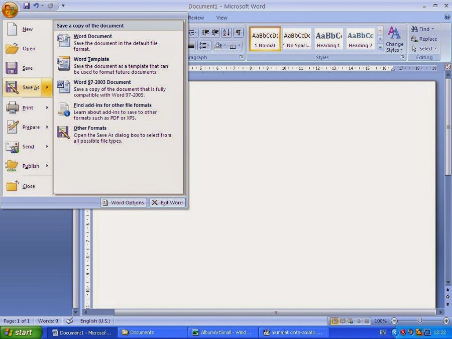Expand the Styles gallery More arrow
Viewport: 452px width, 339px height.
380,47
